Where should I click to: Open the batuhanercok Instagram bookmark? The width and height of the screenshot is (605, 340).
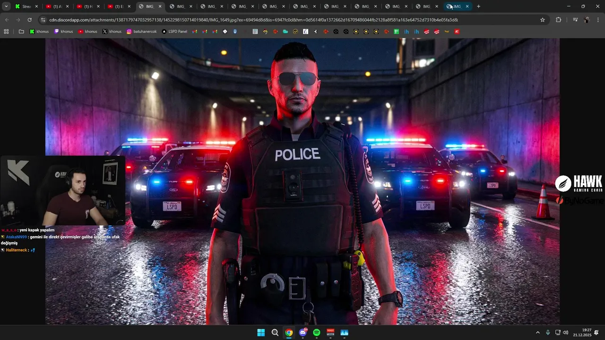coord(141,32)
